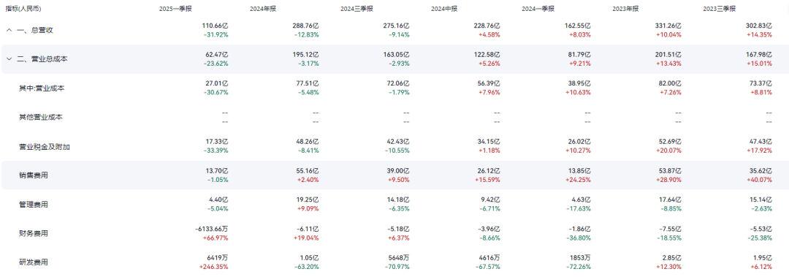Click the 销售费用 row label

(x=30, y=175)
